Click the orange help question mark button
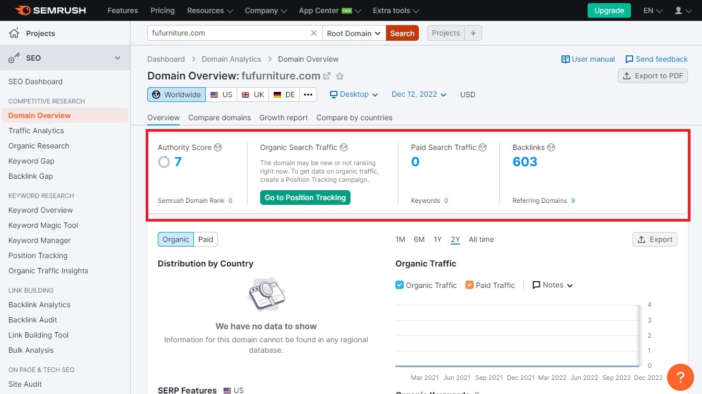 pos(680,377)
